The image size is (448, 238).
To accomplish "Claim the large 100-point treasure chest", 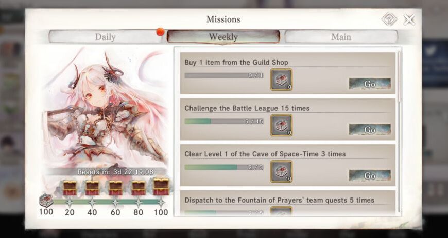I will 161,187.
